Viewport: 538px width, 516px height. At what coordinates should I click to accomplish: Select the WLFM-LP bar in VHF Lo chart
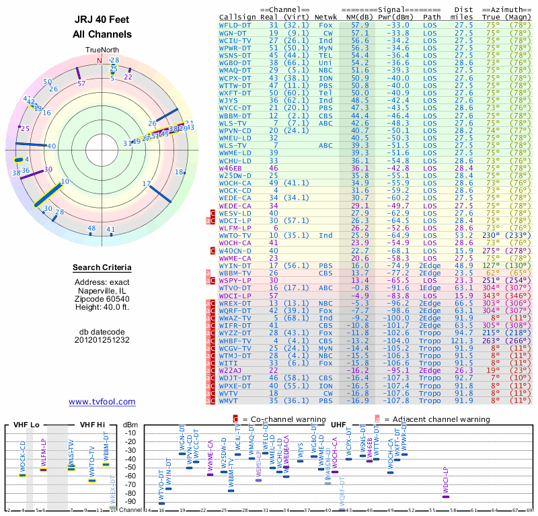(x=44, y=469)
